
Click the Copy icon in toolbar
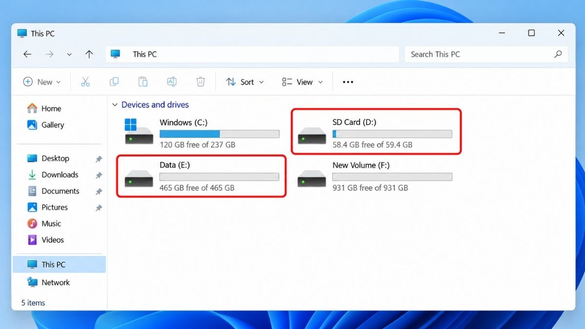114,82
